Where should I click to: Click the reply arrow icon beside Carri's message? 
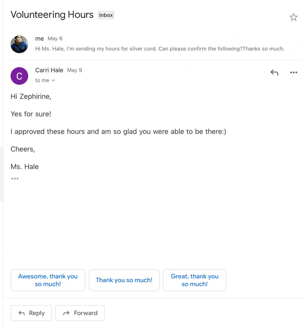pos(274,73)
